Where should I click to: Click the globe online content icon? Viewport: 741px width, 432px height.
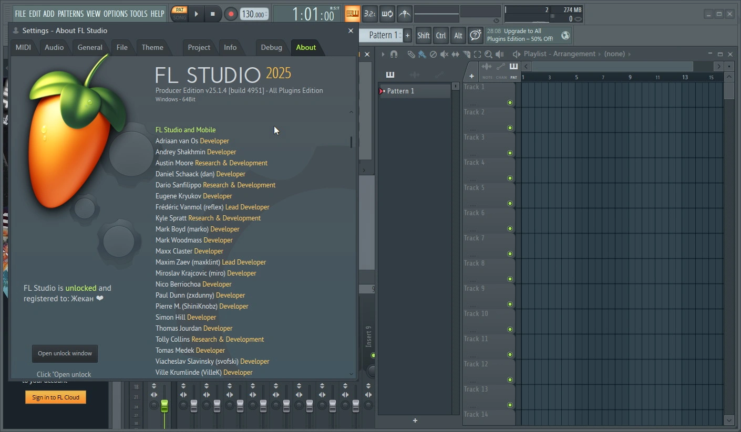565,35
